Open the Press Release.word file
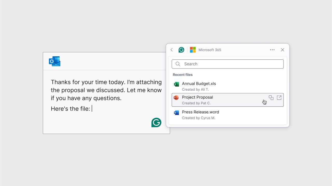332x186 pixels. [200, 112]
